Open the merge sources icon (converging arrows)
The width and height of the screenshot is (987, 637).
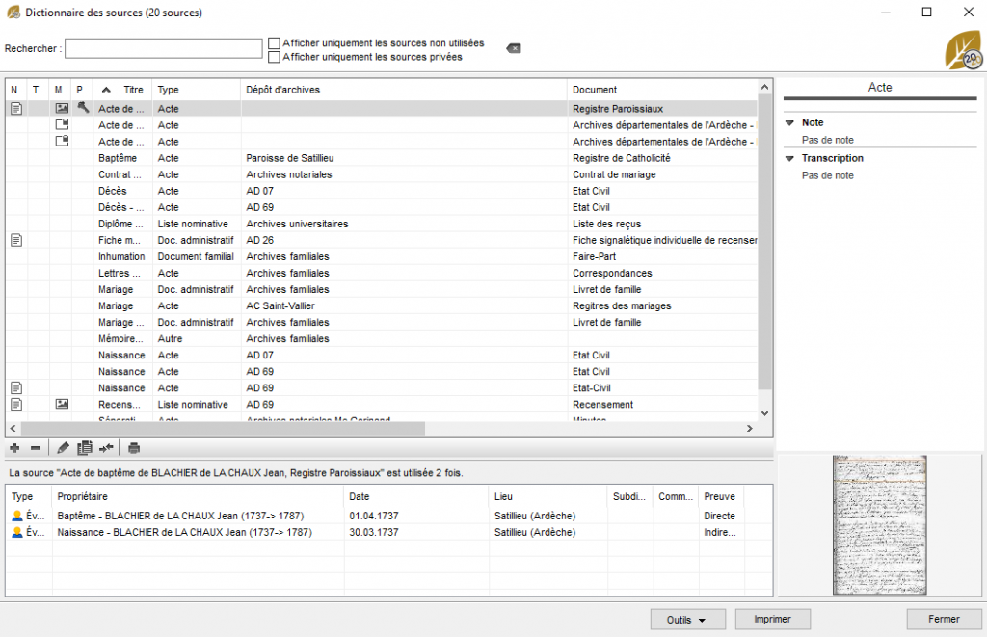[106, 447]
